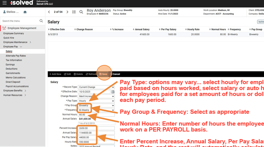Open the hamburger menu icon
Screen dimensions: 264x147
click(x=4, y=3)
